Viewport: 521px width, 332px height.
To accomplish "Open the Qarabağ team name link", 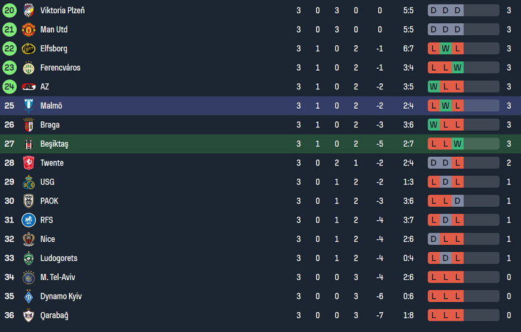I will pos(54,315).
